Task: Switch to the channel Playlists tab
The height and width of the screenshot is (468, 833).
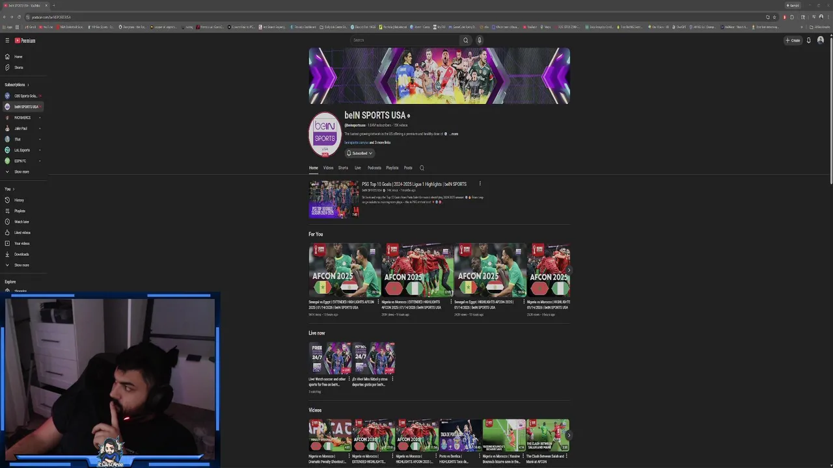Action: click(x=392, y=168)
